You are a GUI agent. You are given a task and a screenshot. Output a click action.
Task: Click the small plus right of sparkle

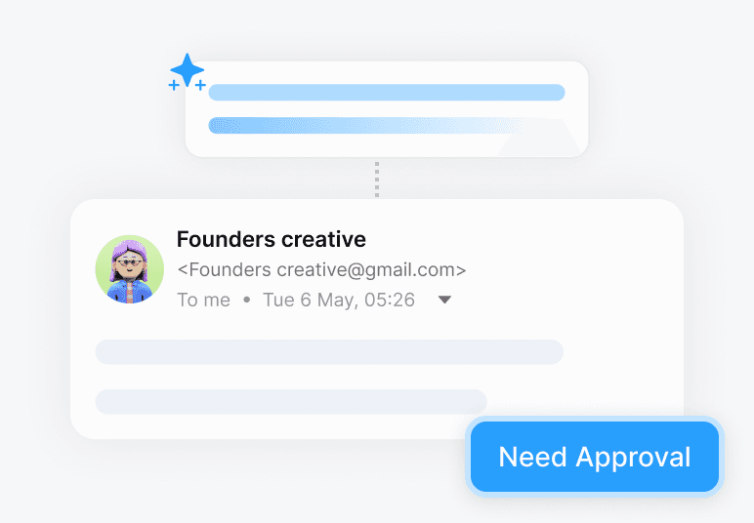(200, 86)
